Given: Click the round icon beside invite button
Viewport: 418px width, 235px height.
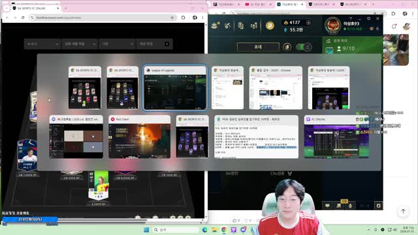Looking at the screenshot, I should tap(287, 47).
